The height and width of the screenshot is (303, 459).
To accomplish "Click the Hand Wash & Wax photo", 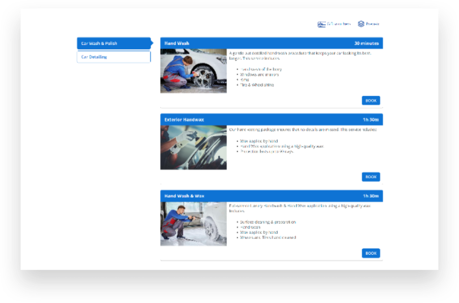I will (x=193, y=224).
